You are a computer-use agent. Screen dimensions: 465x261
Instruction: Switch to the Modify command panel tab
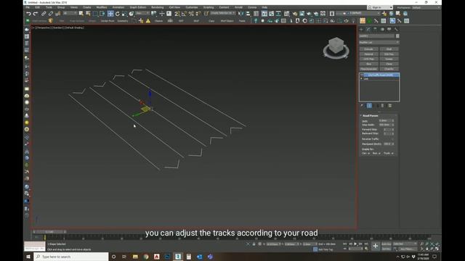(x=368, y=29)
